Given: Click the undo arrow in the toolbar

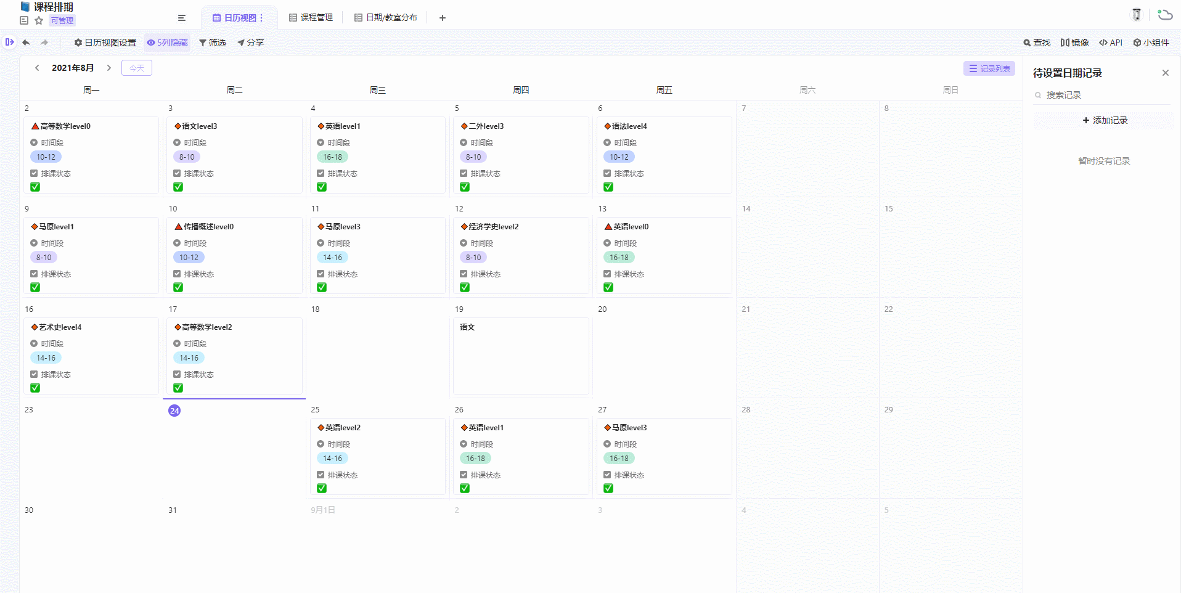Looking at the screenshot, I should click(x=26, y=43).
